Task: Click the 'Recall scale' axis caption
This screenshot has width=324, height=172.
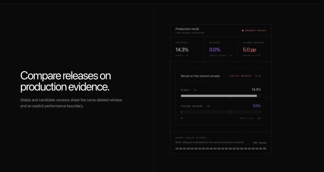Action: click(x=250, y=118)
